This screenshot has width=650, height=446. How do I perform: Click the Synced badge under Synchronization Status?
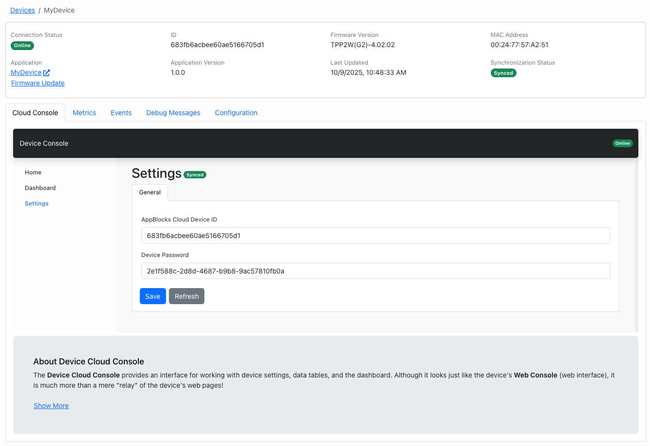(x=503, y=73)
